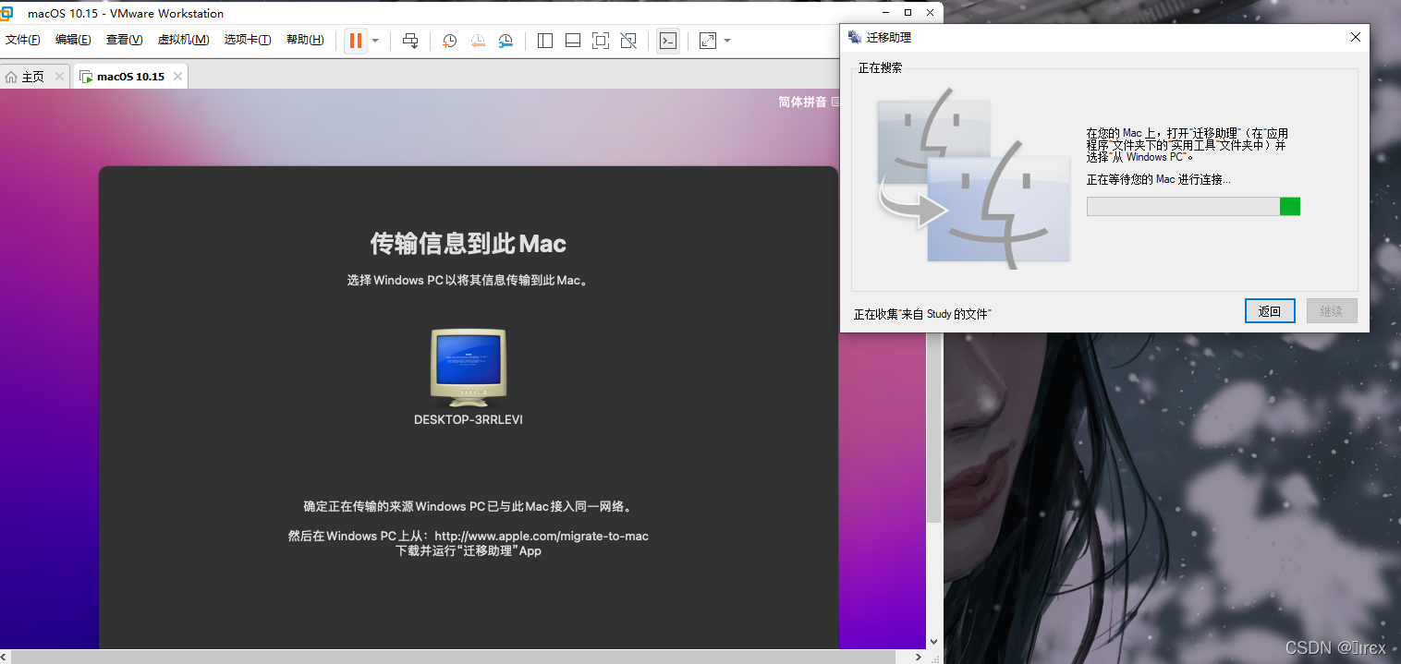This screenshot has width=1401, height=664.
Task: Close the macOS 10.15 tab
Action: click(177, 76)
